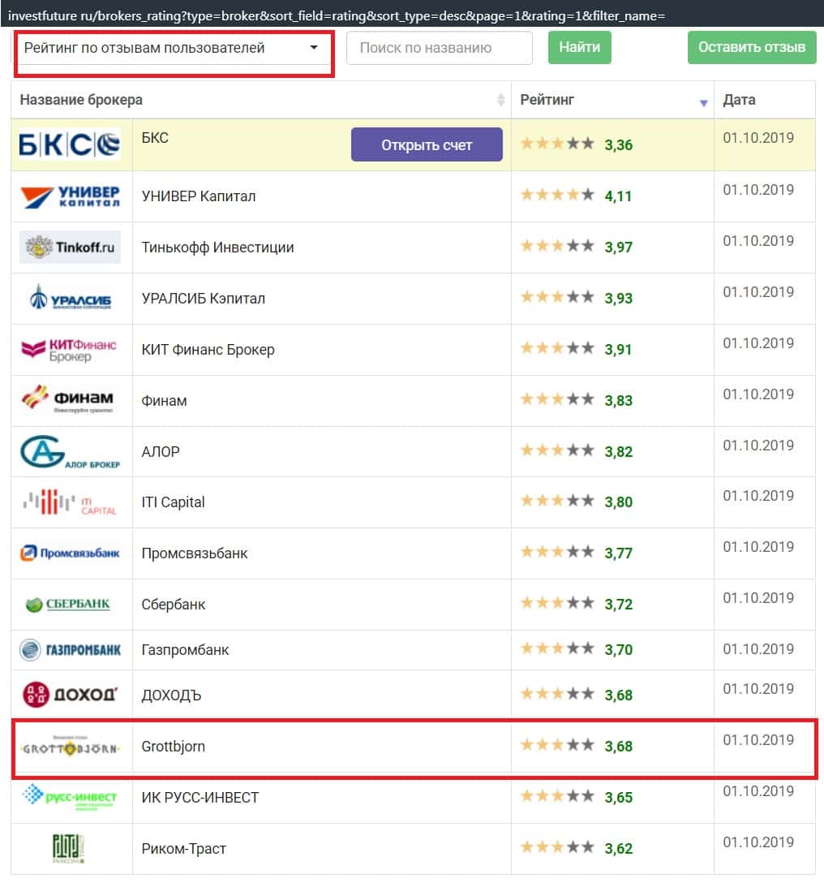Click rating value 3,91
The image size is (824, 887).
(618, 350)
